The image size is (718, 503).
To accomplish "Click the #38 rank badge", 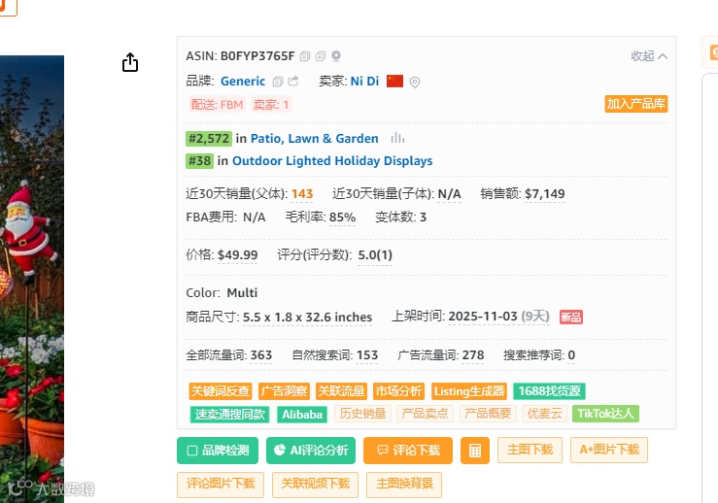I will pyautogui.click(x=199, y=160).
